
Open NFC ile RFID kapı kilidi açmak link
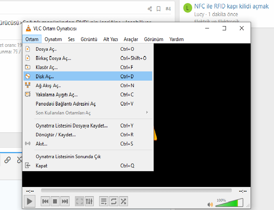231,6
